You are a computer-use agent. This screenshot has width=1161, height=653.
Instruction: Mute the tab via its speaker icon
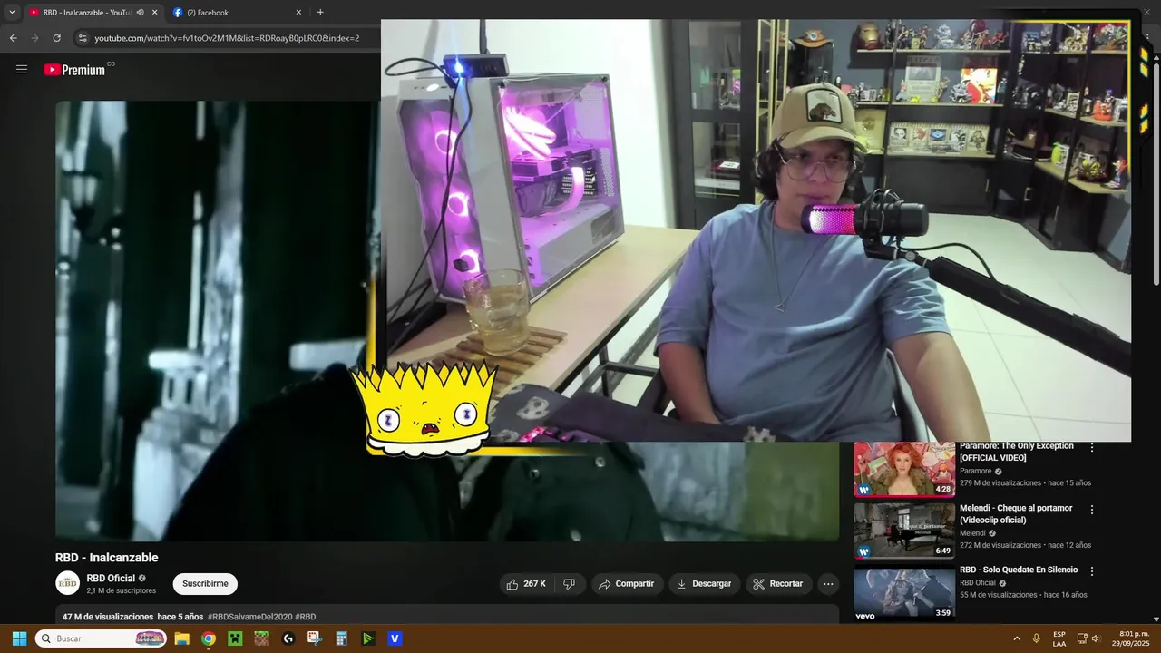pos(140,13)
